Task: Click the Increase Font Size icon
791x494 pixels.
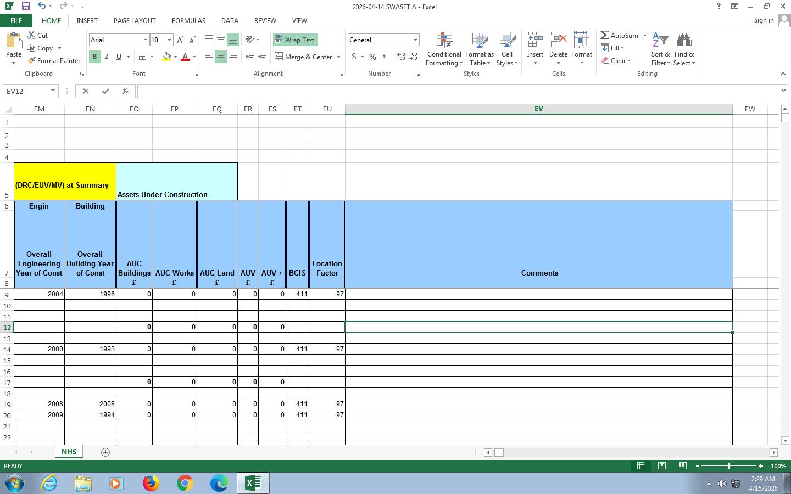Action: click(180, 40)
